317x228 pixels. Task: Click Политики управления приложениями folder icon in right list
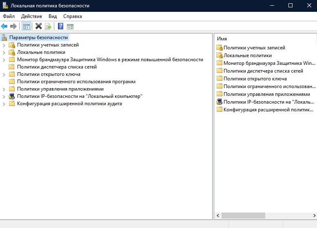pyautogui.click(x=219, y=94)
